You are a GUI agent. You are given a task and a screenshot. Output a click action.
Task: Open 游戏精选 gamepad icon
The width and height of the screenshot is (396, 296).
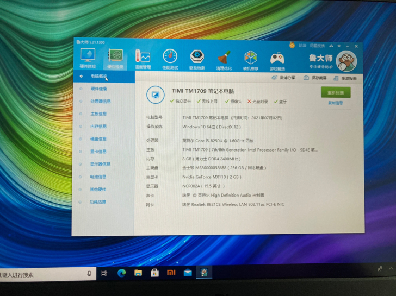(277, 61)
